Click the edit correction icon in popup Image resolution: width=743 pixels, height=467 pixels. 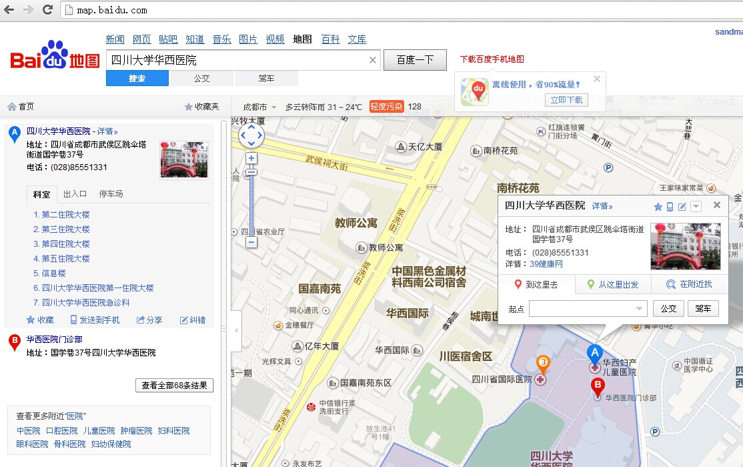pyautogui.click(x=682, y=207)
